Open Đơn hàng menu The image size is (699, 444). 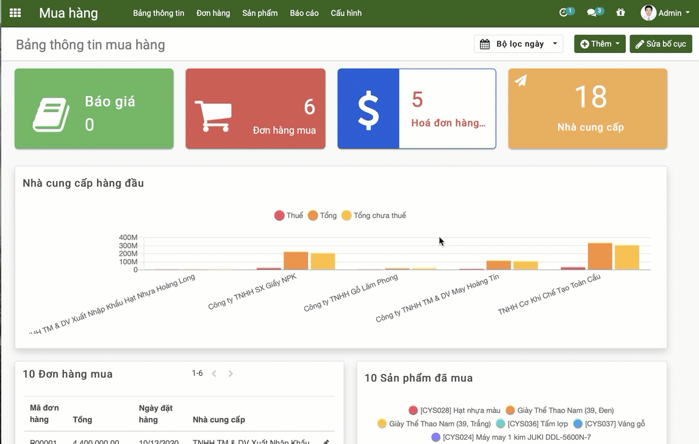click(x=213, y=13)
